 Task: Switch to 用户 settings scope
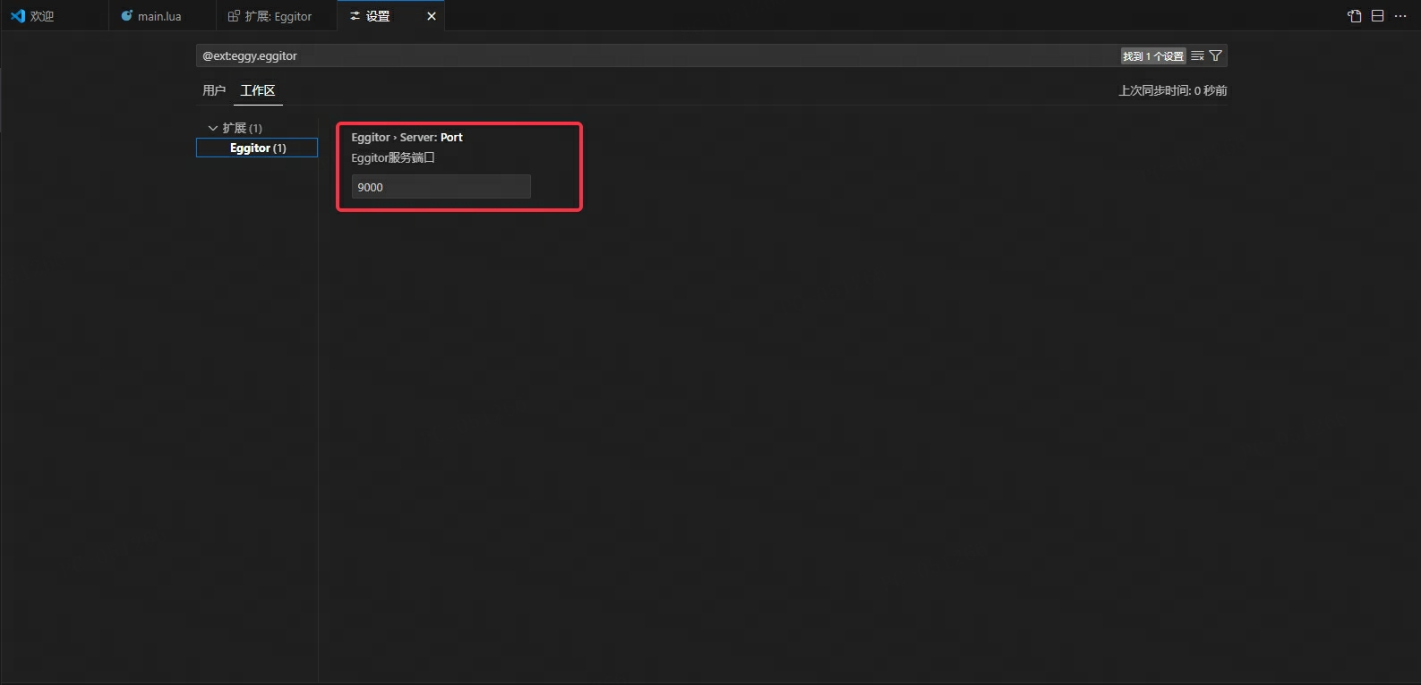[214, 90]
